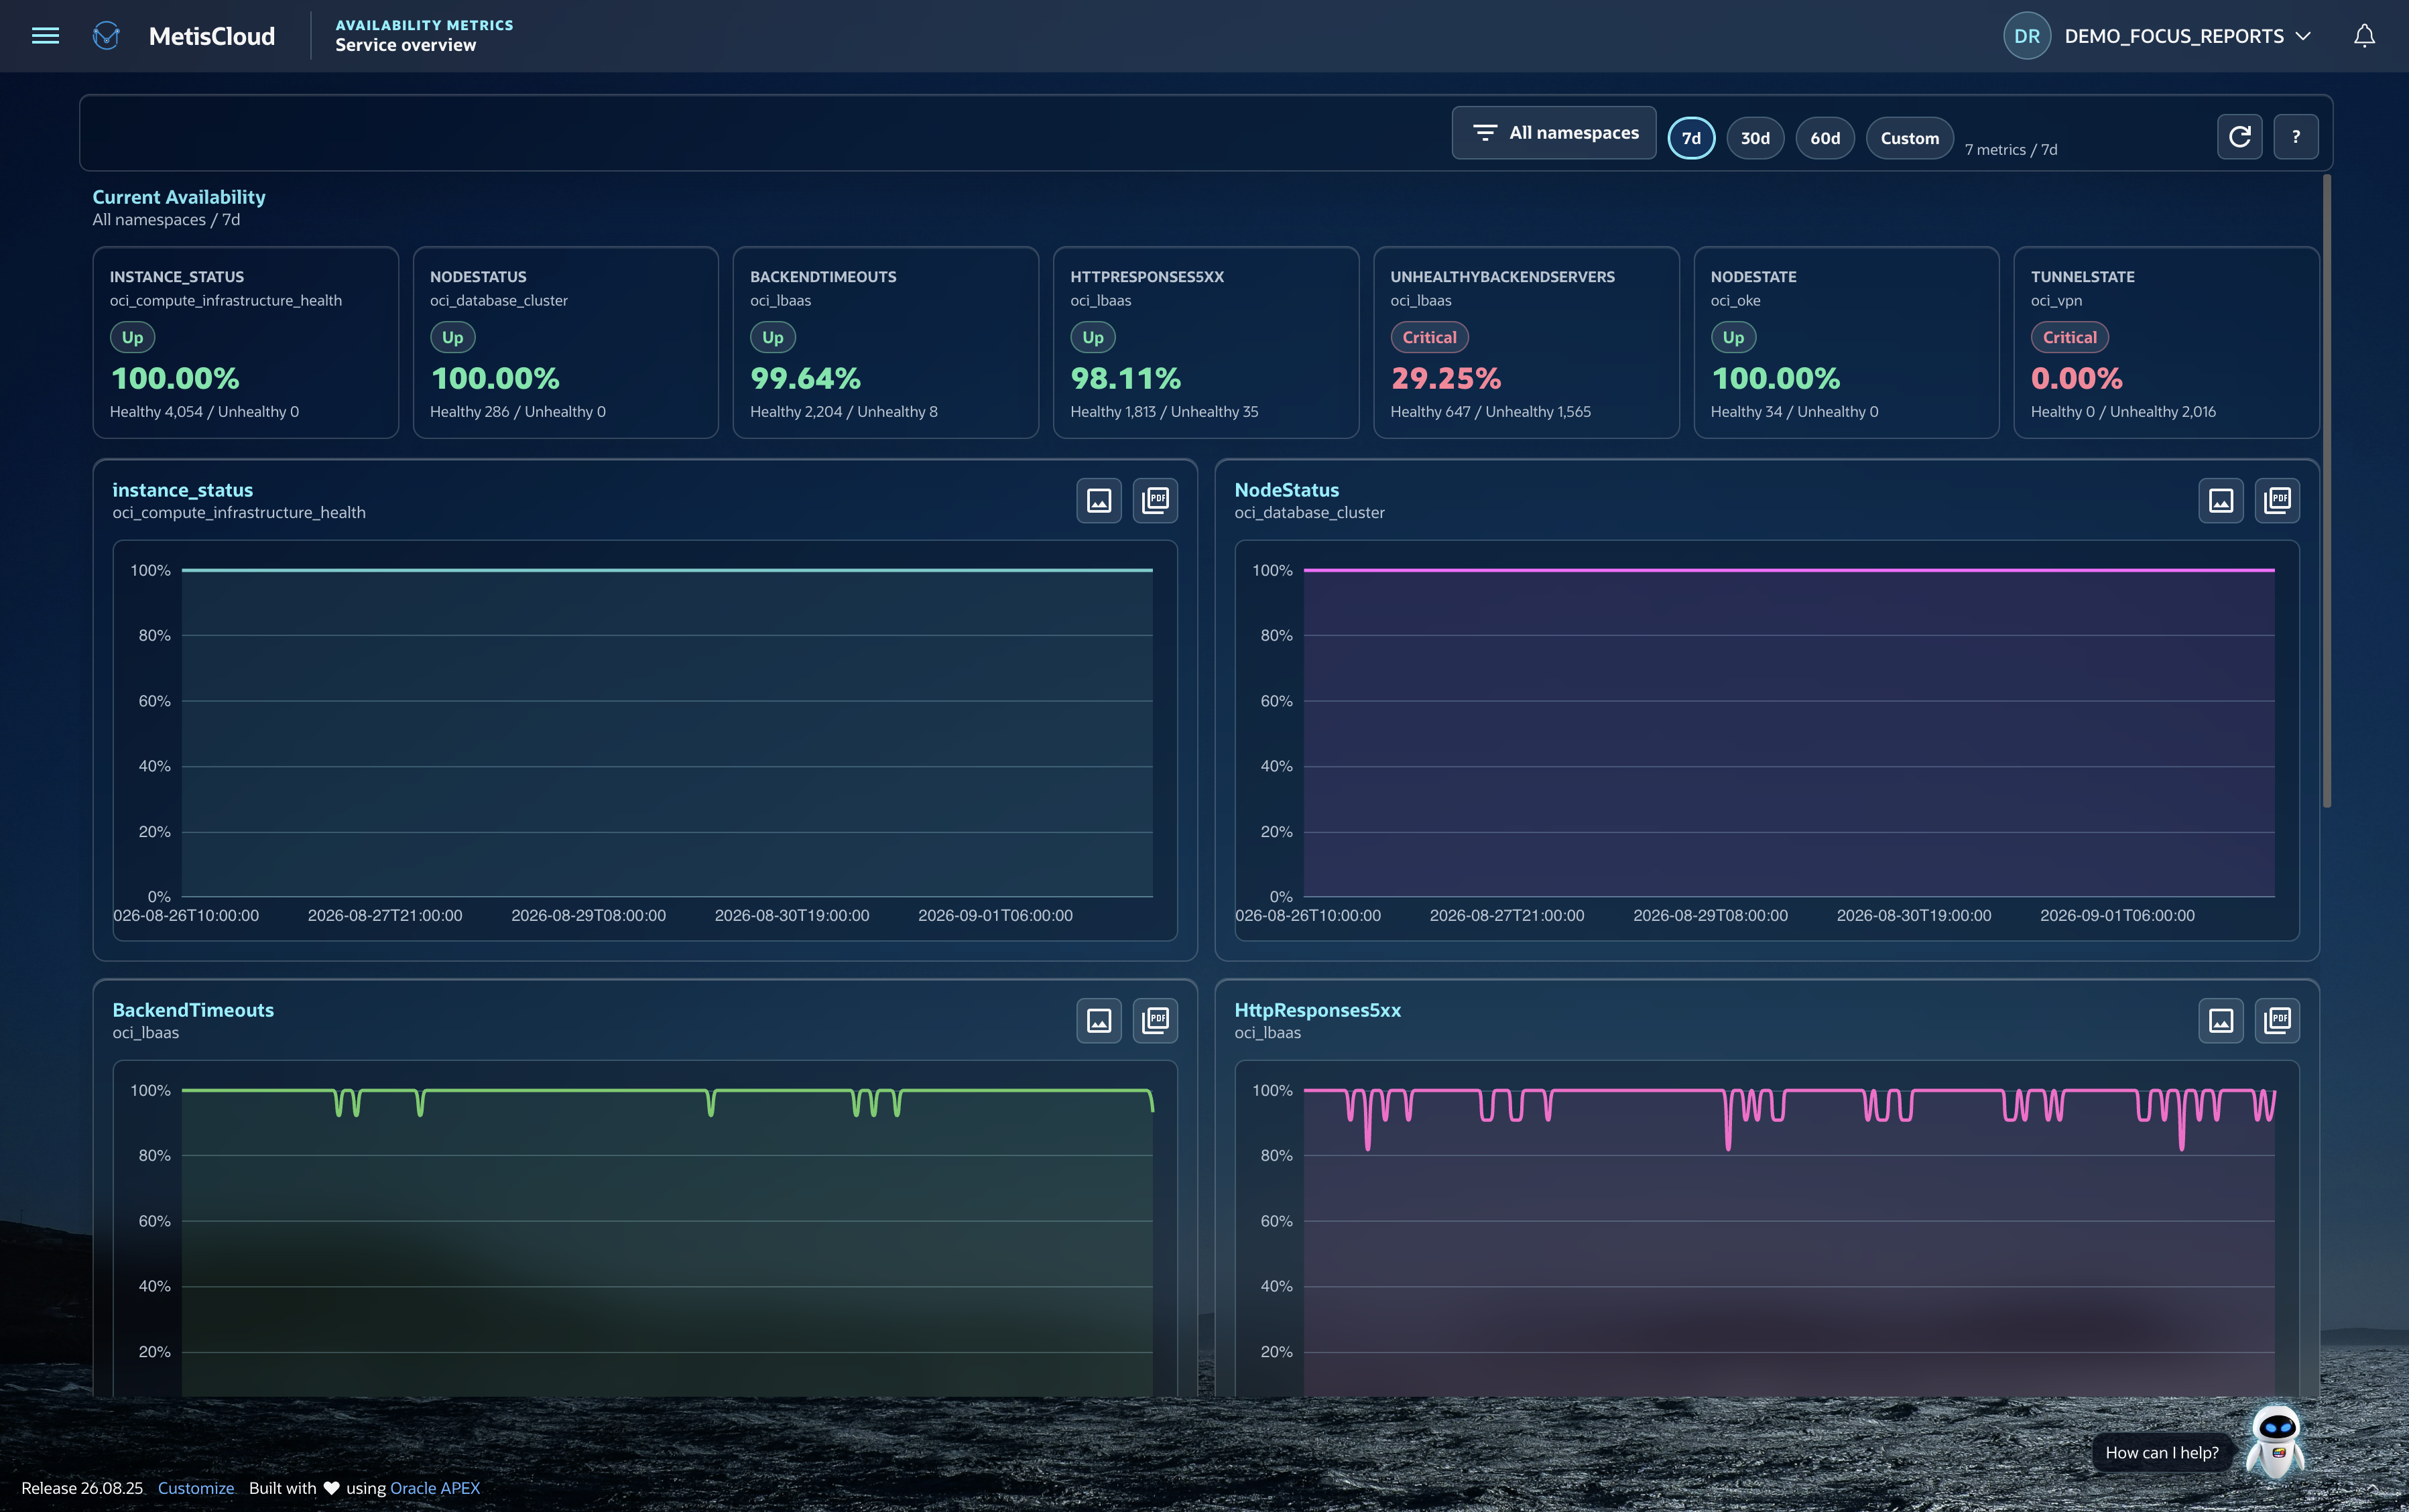Click the UNHEALTHYBACKENDSERVERS Critical badge
The image size is (2409, 1512).
coord(1429,337)
